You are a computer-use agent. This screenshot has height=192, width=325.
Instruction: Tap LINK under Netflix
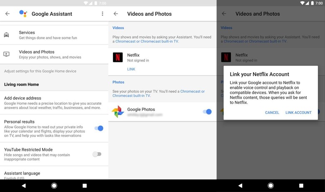[131, 69]
